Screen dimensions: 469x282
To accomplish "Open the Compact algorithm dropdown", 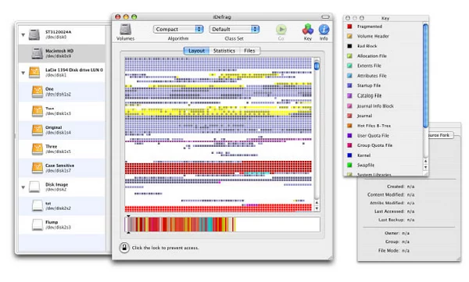I will [178, 29].
